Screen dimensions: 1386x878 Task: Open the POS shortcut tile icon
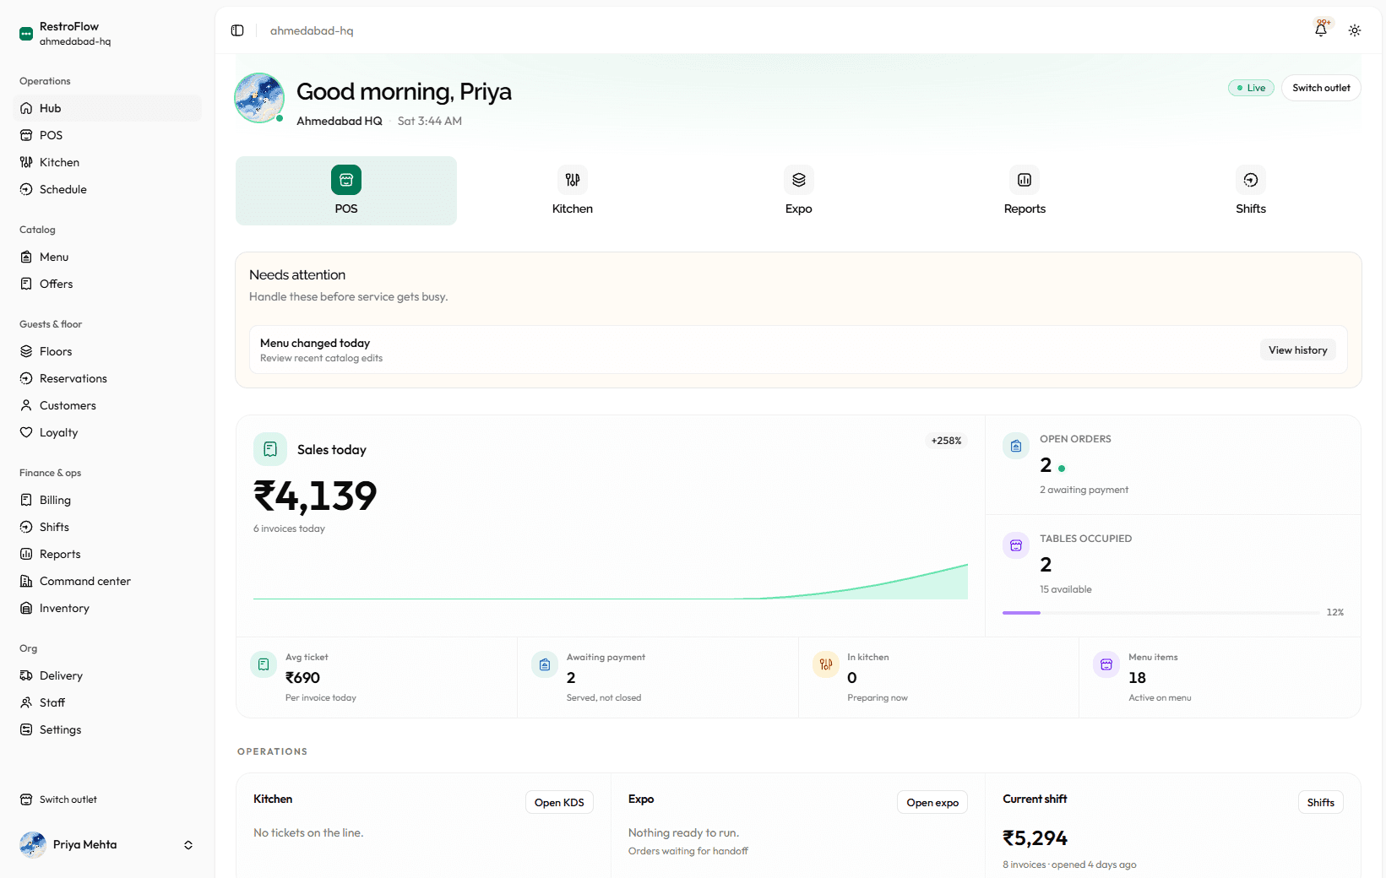[x=346, y=180]
